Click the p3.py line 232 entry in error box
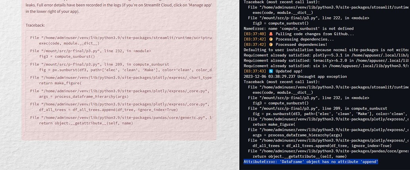 click(90, 51)
